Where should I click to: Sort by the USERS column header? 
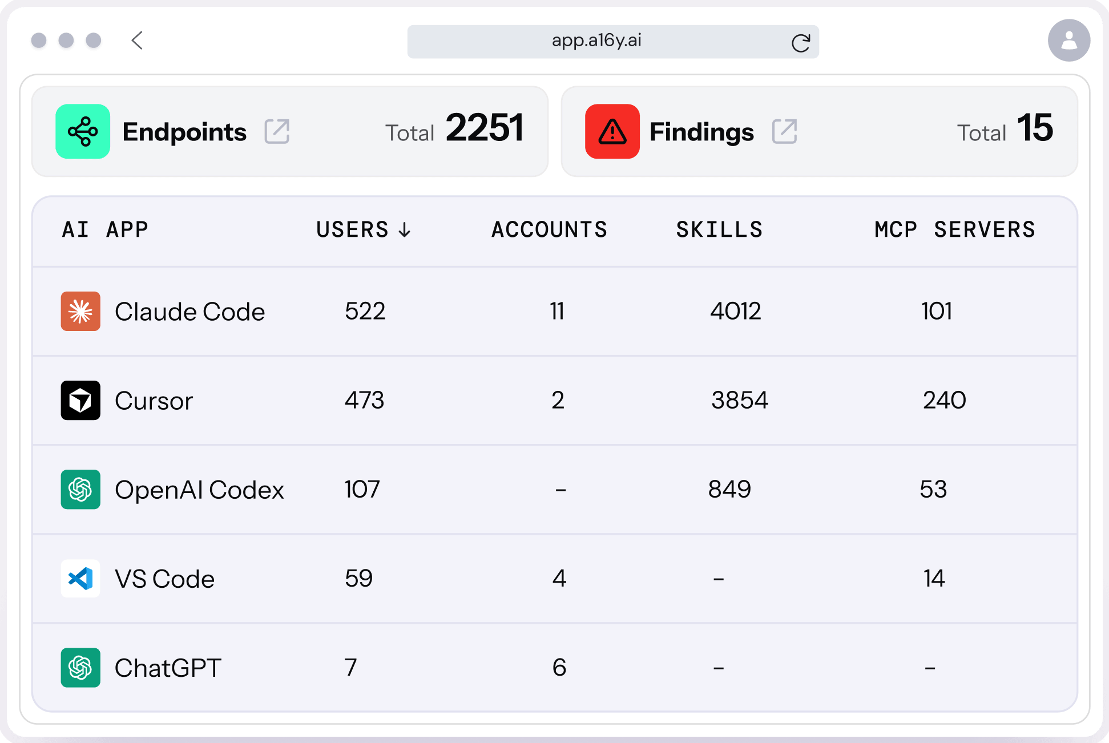point(353,229)
